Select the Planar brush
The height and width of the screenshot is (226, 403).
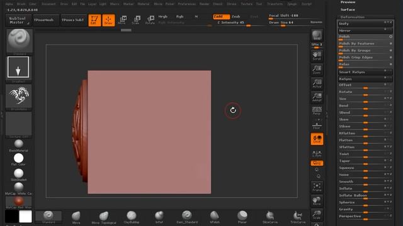click(x=242, y=217)
